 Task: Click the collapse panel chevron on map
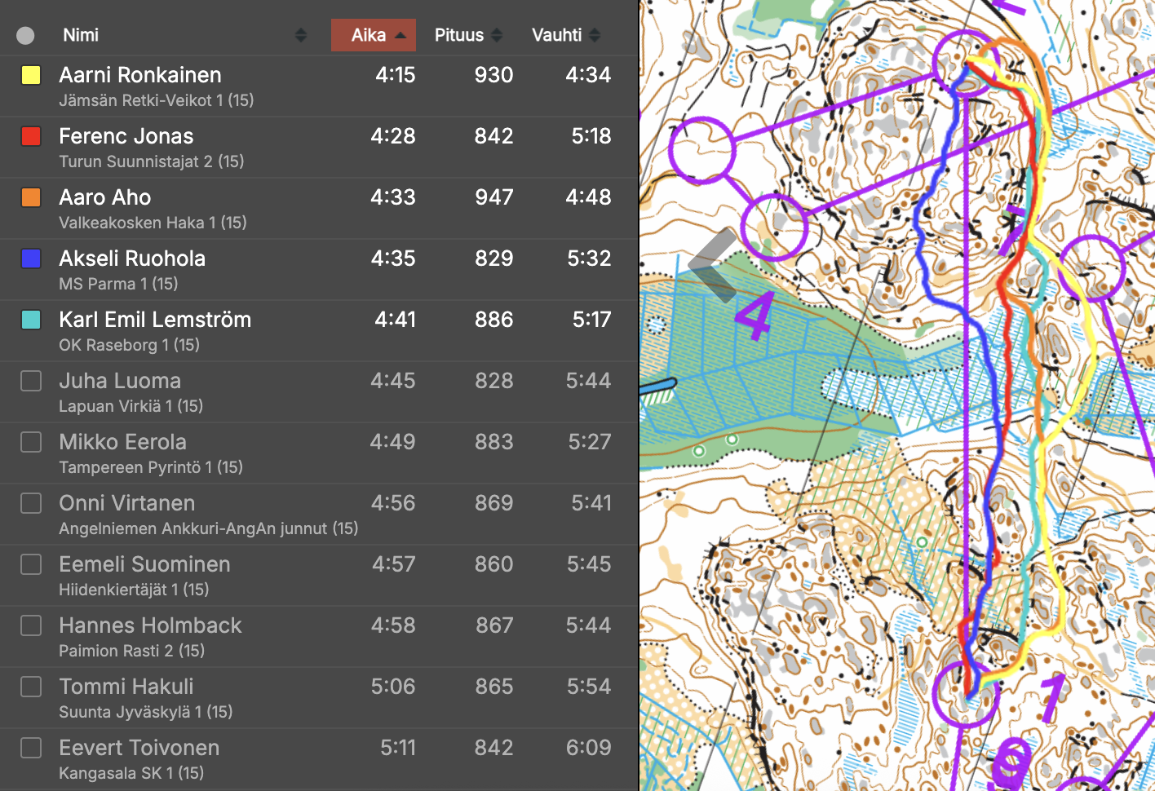713,265
